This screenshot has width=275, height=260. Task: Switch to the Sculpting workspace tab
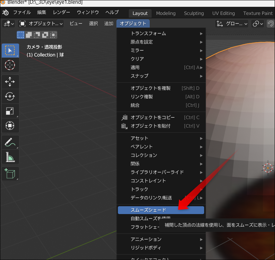(x=194, y=13)
